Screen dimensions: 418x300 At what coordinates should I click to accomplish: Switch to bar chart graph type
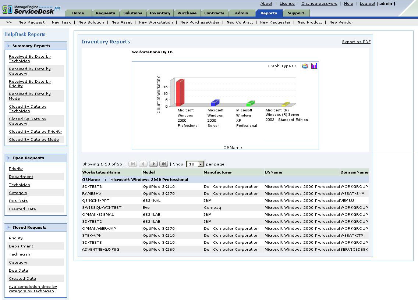tap(314, 66)
